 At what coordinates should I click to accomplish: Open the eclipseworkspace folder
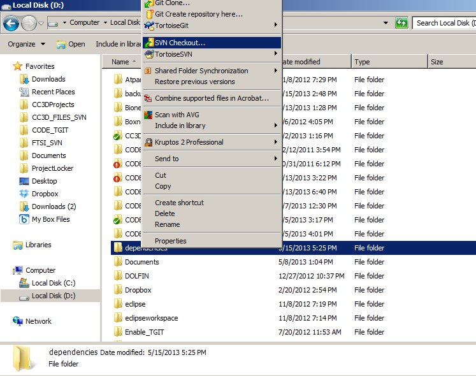point(151,318)
